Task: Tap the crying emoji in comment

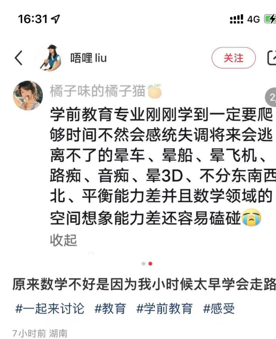Action: coord(251,217)
